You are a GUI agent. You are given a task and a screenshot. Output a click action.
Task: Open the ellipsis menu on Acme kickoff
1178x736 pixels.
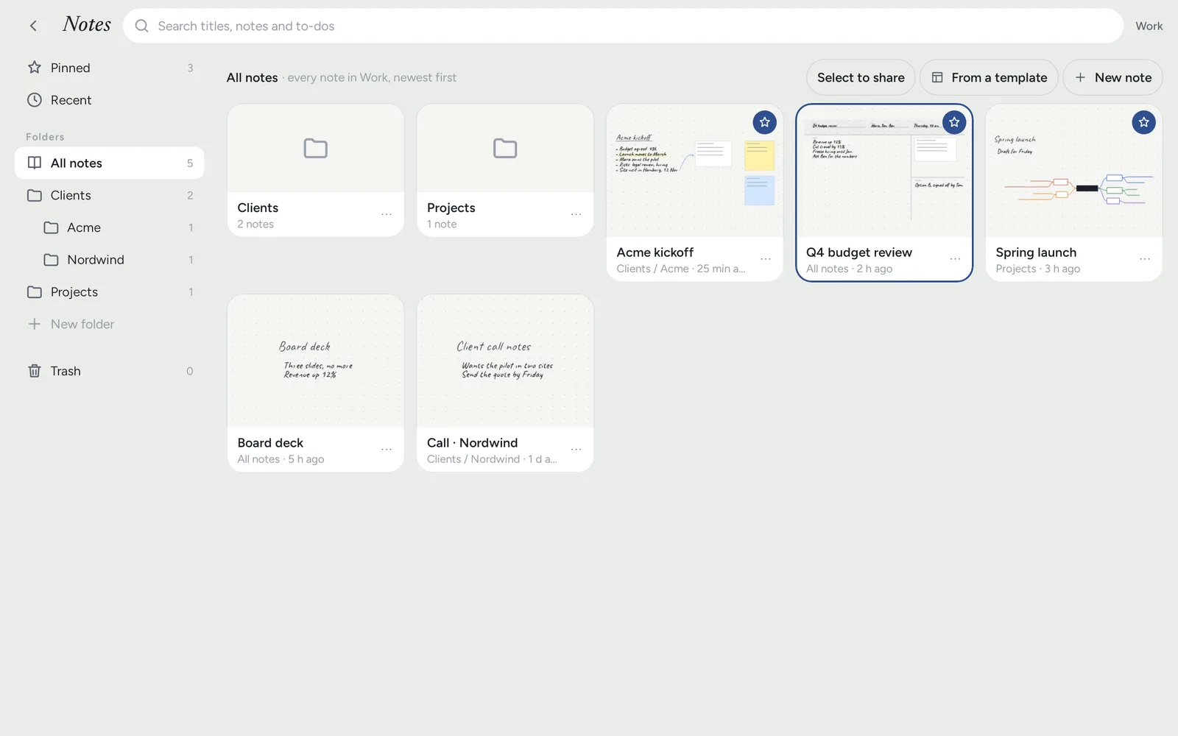pyautogui.click(x=766, y=259)
